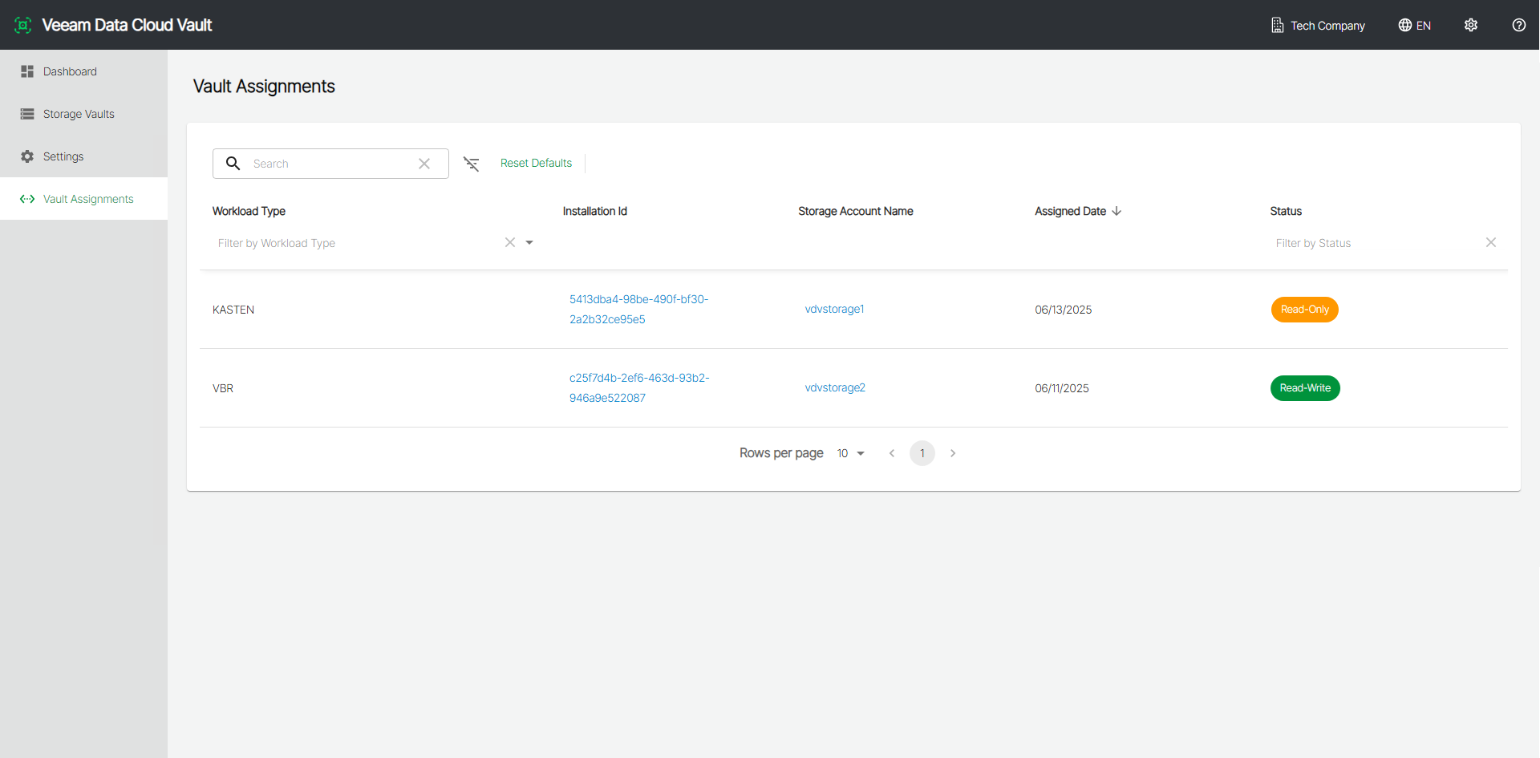Click the clear filters funnel icon
This screenshot has width=1540, height=758.
(472, 164)
